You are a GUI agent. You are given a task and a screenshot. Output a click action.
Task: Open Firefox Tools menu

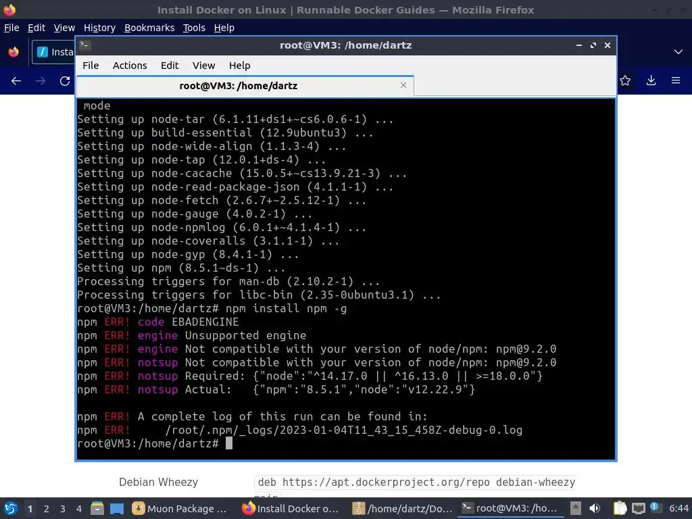coord(194,28)
